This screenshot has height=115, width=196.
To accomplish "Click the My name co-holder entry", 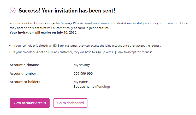I will click(x=81, y=82).
